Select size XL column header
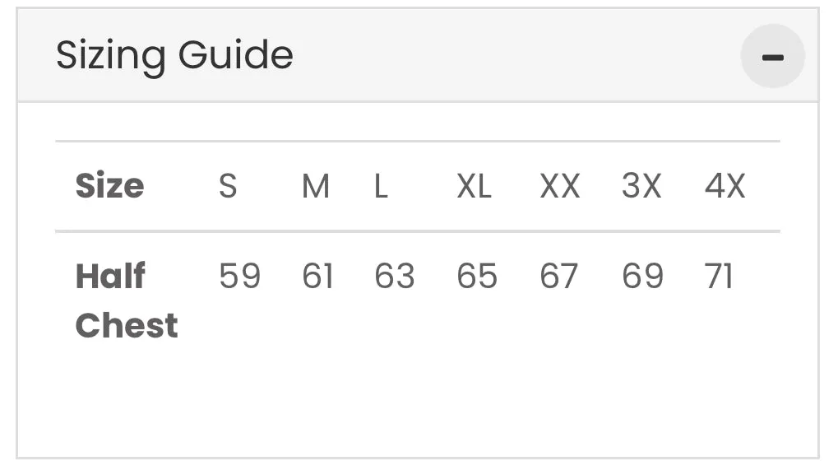Image resolution: width=838 pixels, height=461 pixels. [474, 187]
